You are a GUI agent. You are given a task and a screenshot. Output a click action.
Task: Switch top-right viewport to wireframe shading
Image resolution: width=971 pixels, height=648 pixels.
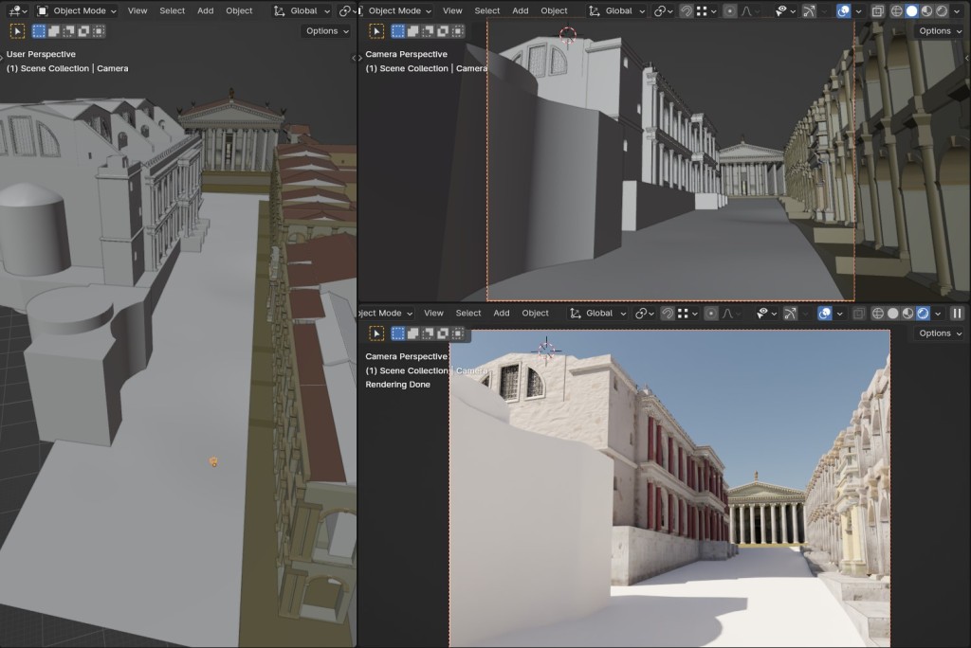(898, 11)
